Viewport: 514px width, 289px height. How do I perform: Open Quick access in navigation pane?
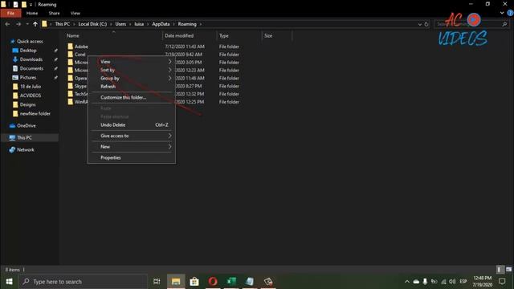coord(30,41)
